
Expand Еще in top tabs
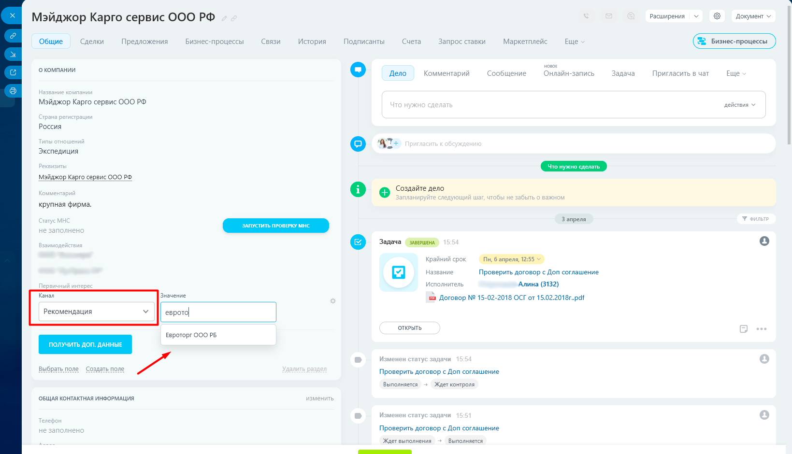point(575,42)
